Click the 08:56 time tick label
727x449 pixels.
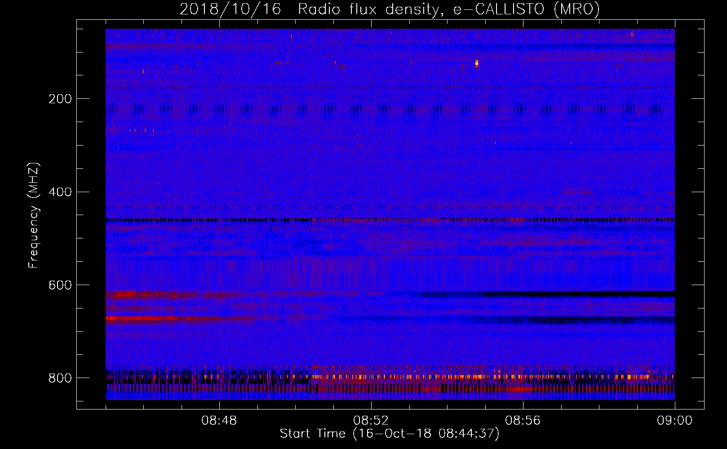523,421
